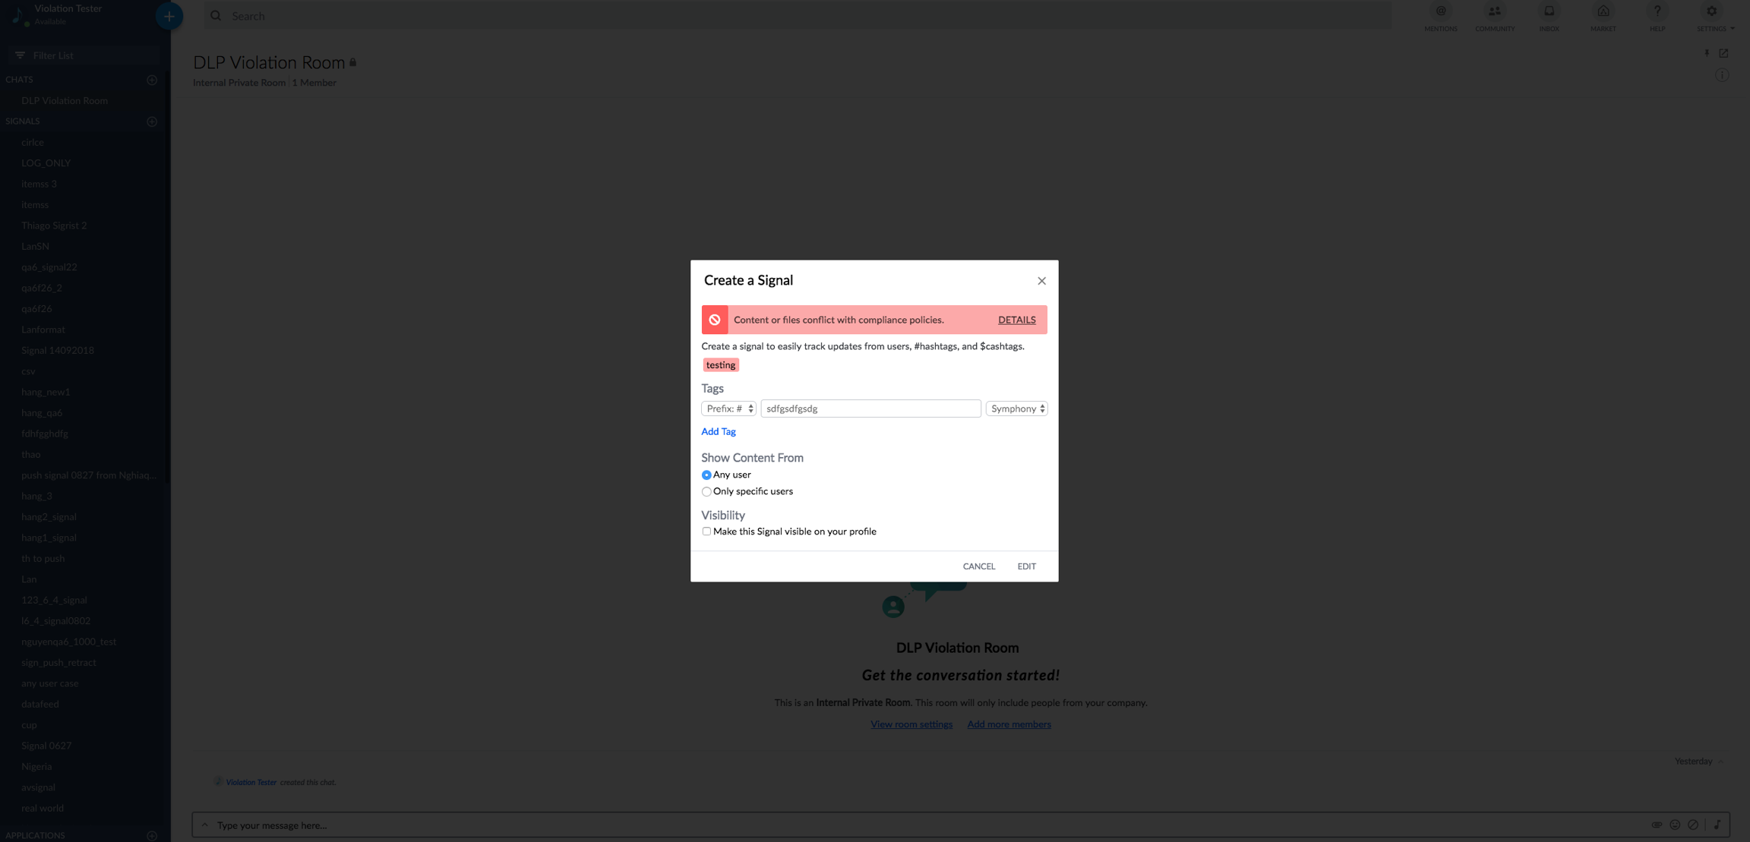Click the blue plus compose button
Screen dimensions: 1750x842
point(169,16)
